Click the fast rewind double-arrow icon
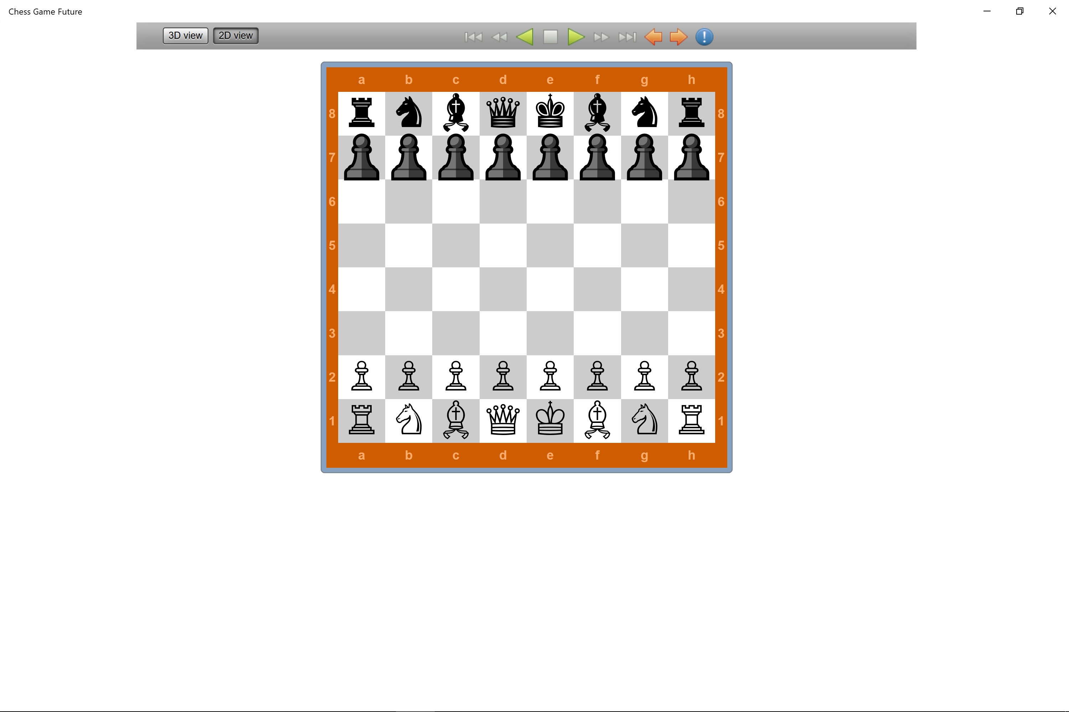This screenshot has width=1069, height=712. (x=500, y=37)
